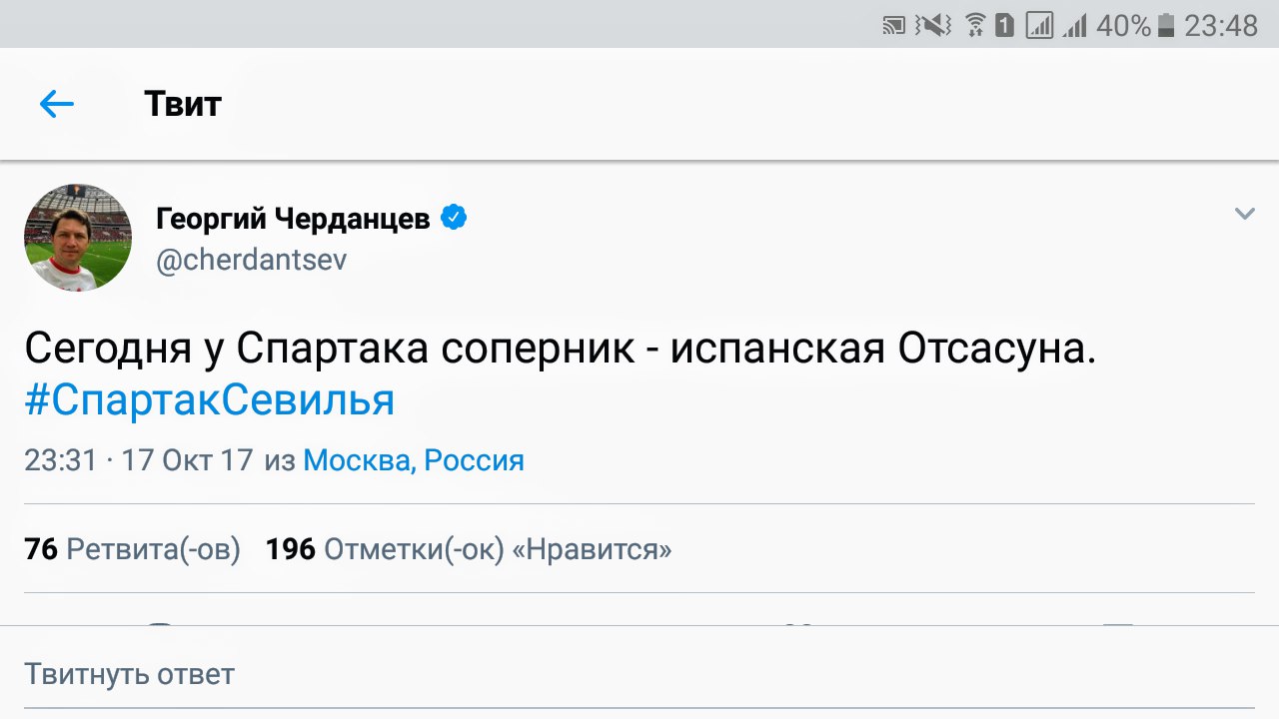Open the tweet options chevron
Viewport: 1279px width, 719px height.
tap(1244, 214)
